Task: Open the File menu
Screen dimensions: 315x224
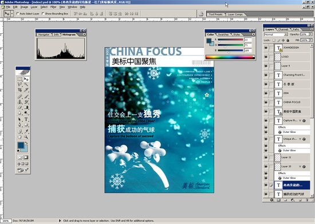Action: pos(8,7)
